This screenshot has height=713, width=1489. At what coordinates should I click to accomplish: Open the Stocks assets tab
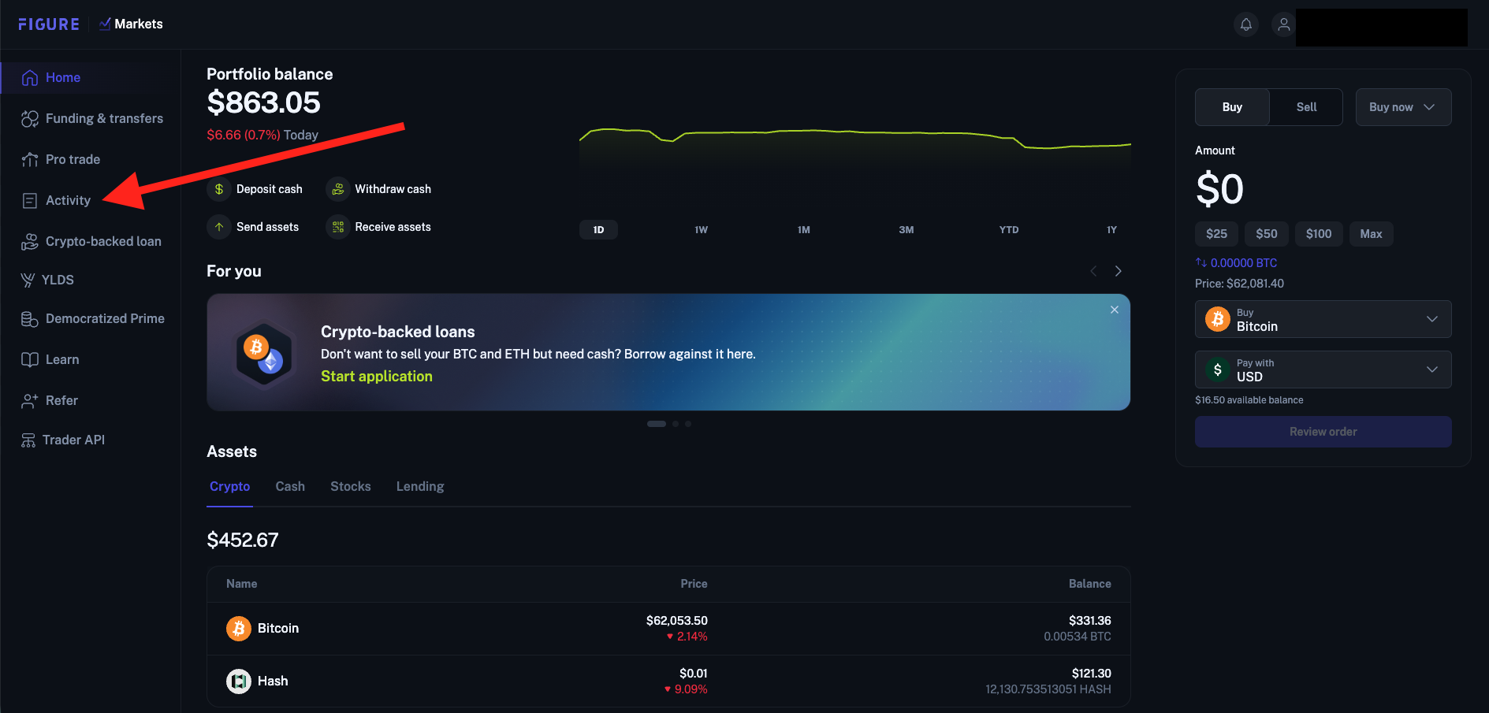tap(351, 486)
